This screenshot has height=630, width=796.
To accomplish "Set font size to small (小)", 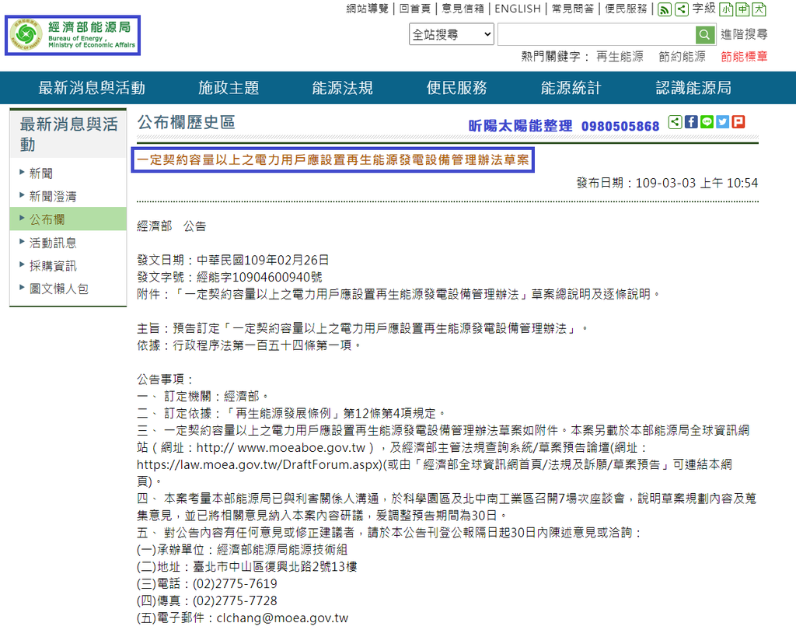I will click(726, 9).
